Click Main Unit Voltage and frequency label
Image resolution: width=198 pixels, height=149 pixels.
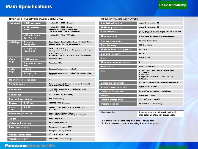point(27,123)
